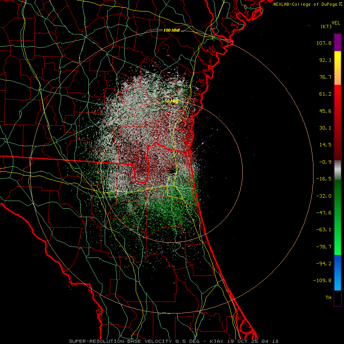344x344 pixels.
Task: Click the 30.1 velocity scale value
Action: pos(325,128)
